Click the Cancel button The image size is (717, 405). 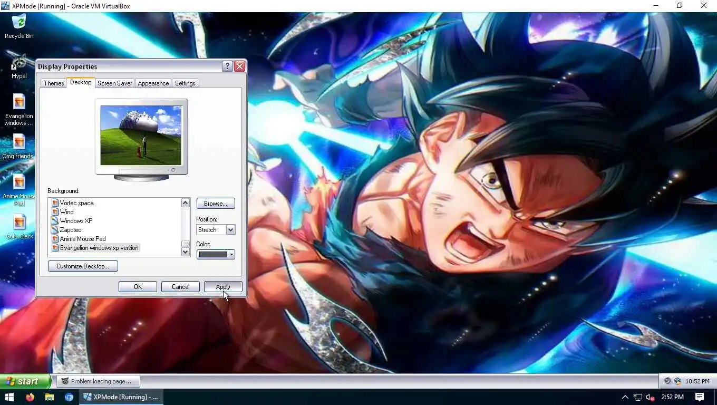click(180, 287)
